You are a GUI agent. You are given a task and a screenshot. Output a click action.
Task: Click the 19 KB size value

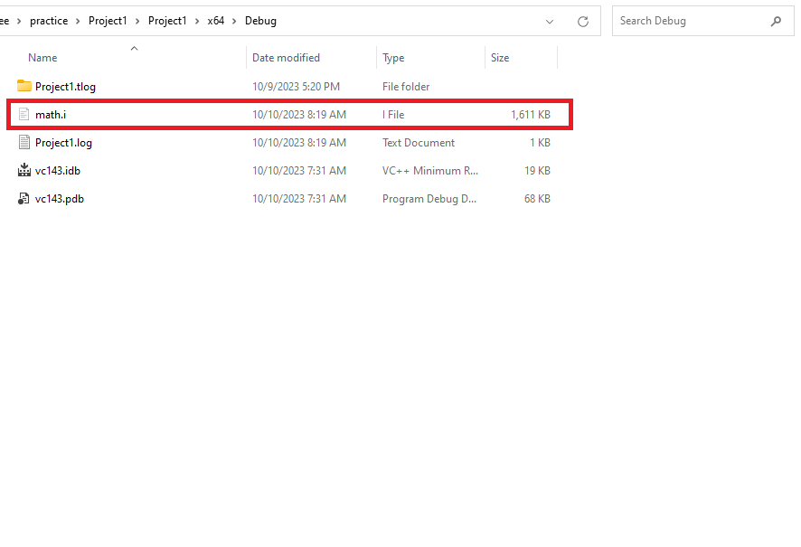click(537, 171)
